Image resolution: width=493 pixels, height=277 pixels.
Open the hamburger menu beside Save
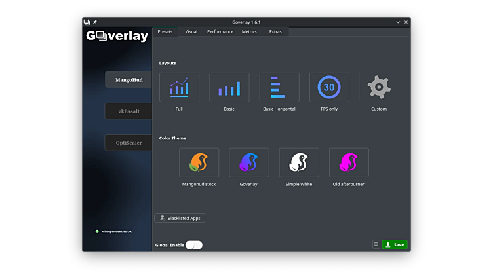point(376,244)
